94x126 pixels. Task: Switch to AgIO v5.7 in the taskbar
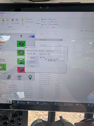[x=44, y=103]
